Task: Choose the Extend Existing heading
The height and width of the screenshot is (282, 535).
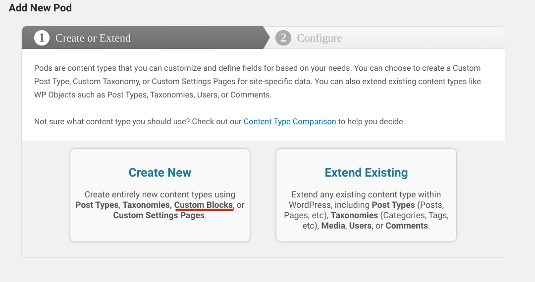Action: coord(366,172)
